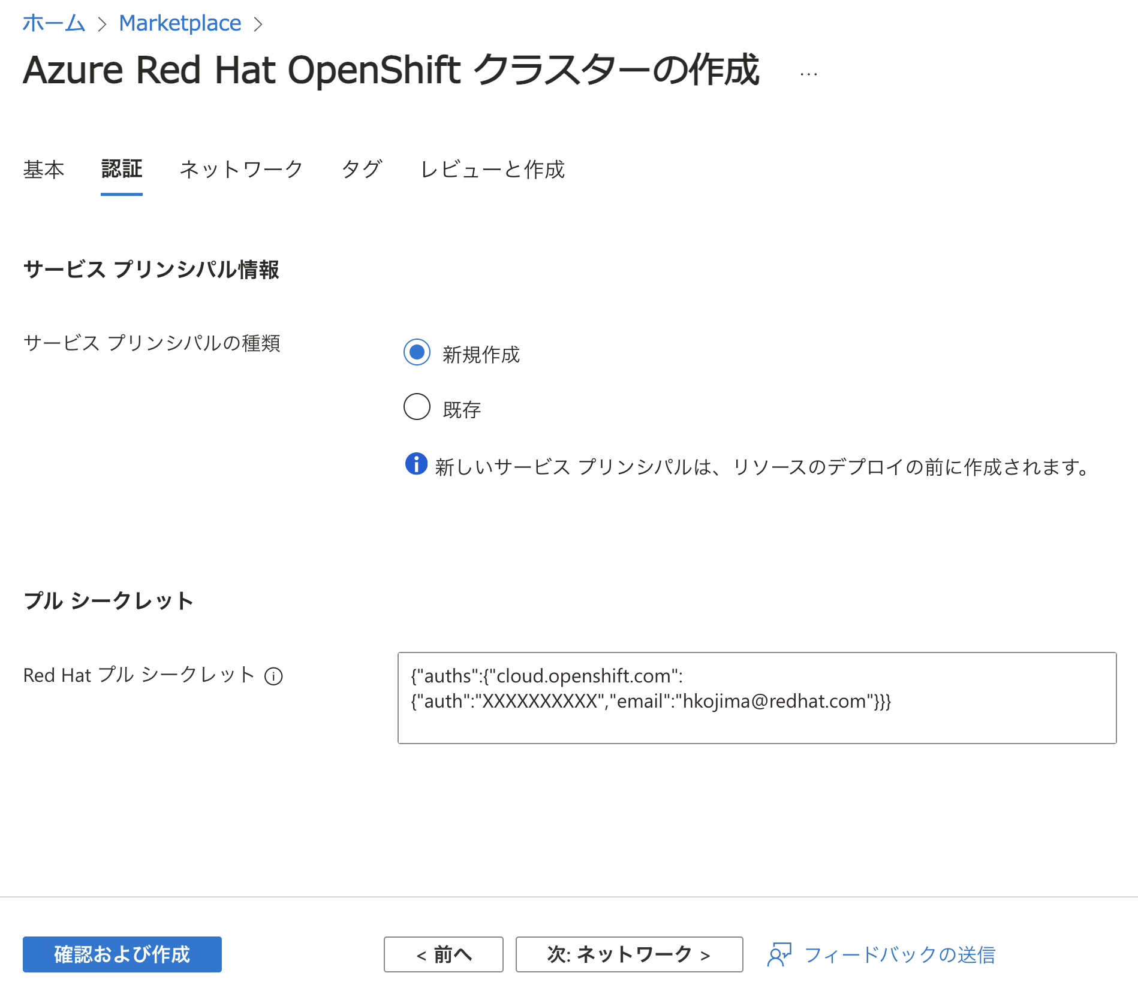Click the blue info icon next to the service principal message
1138x991 pixels.
(416, 464)
